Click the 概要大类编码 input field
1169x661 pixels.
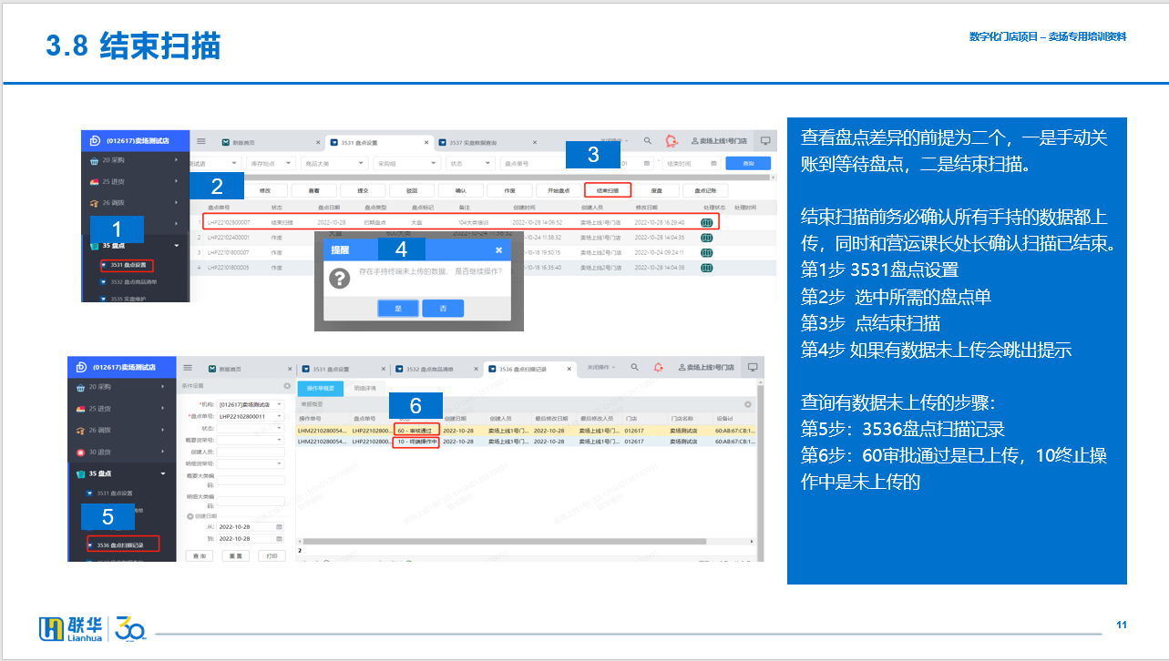(251, 479)
